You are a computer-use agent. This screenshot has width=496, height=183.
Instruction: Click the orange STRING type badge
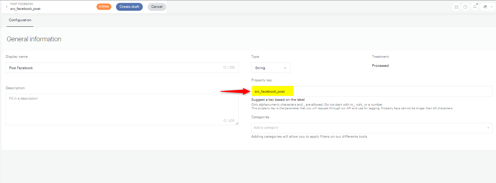[104, 7]
